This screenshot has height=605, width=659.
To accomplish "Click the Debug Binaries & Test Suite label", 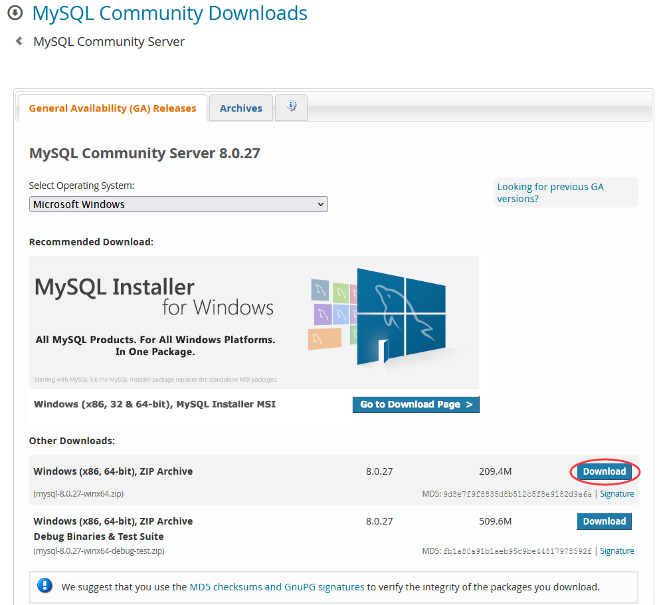I will coord(99,537).
